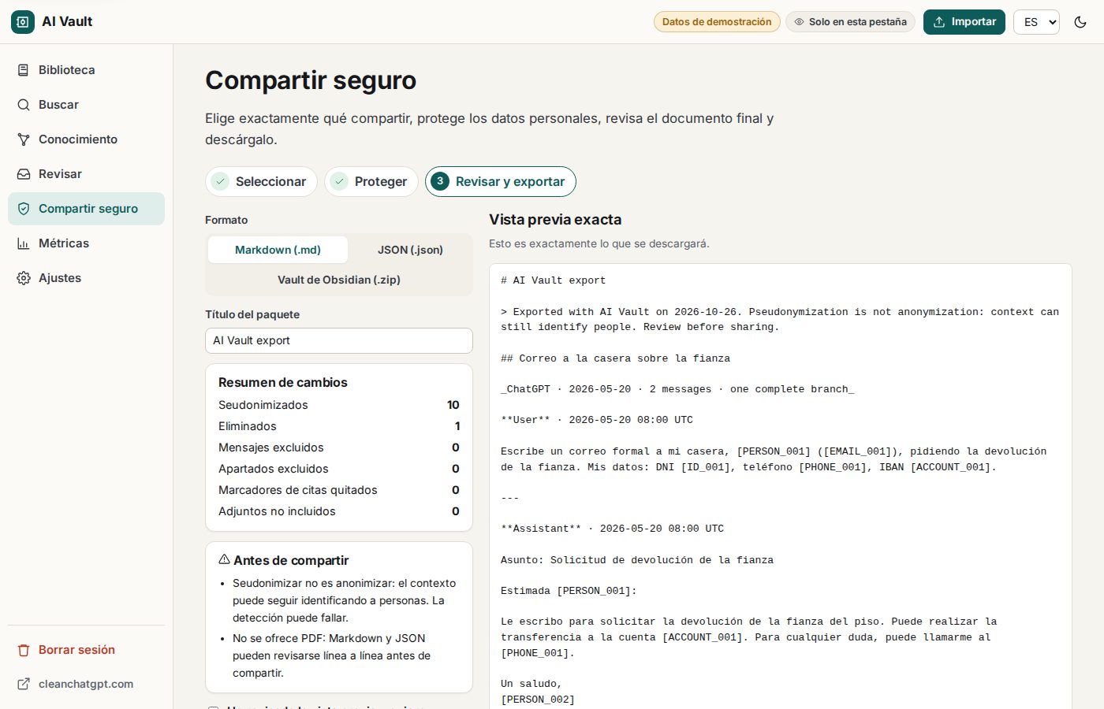Click the Mensajes excluidos row
Image resolution: width=1104 pixels, height=709 pixels.
tap(339, 447)
